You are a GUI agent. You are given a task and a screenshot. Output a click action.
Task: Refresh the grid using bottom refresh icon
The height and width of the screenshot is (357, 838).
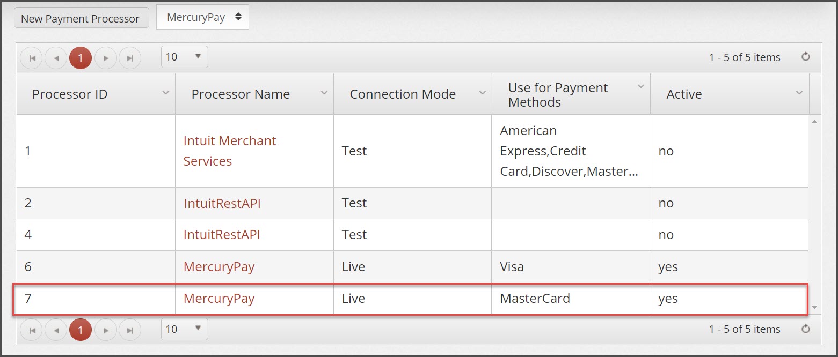pyautogui.click(x=805, y=329)
